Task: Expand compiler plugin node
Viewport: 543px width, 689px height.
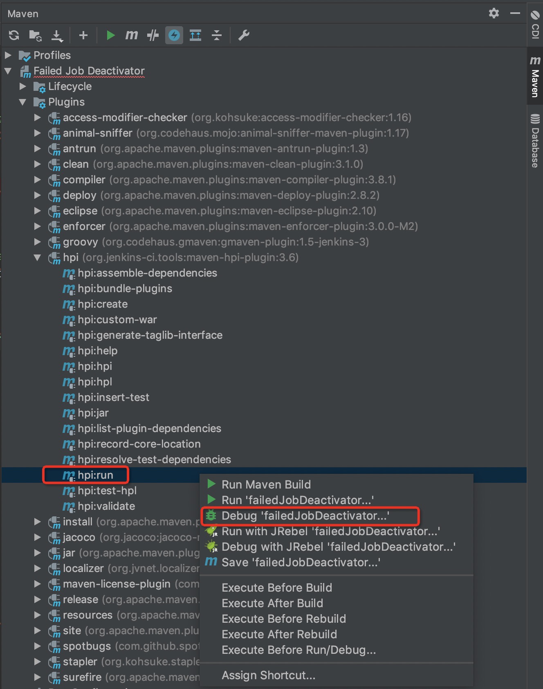Action: coord(38,180)
